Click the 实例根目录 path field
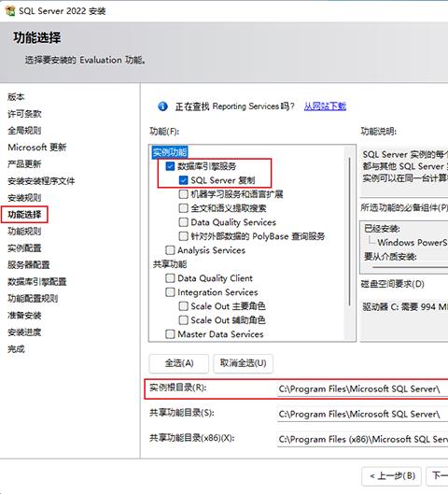Screen dimensions: 448x494 [362, 389]
